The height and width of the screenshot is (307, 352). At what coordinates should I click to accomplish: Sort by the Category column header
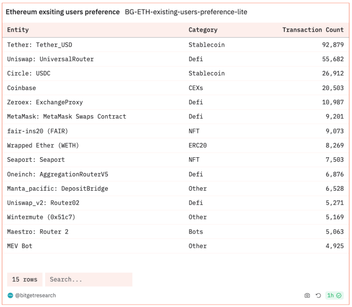203,30
